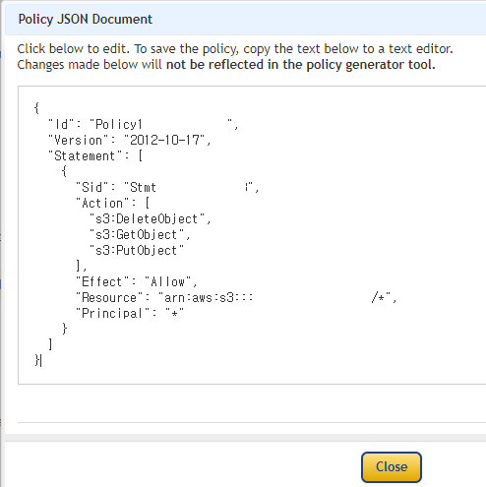This screenshot has height=487, width=486.
Task: Click the 'not be reflected' warning text
Action: [301, 65]
